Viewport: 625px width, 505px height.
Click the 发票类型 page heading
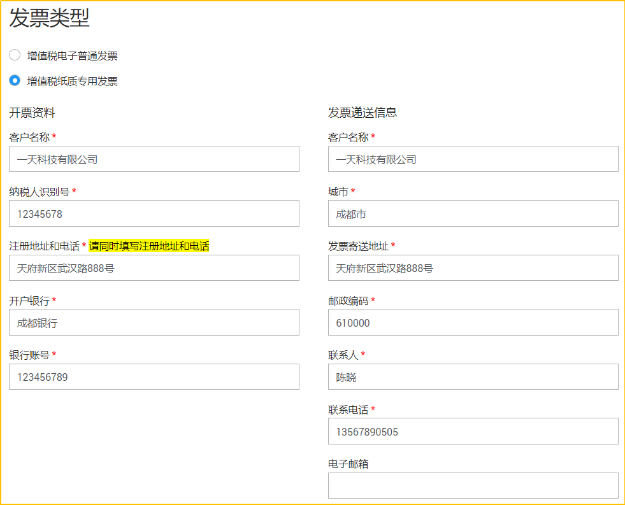[50, 18]
